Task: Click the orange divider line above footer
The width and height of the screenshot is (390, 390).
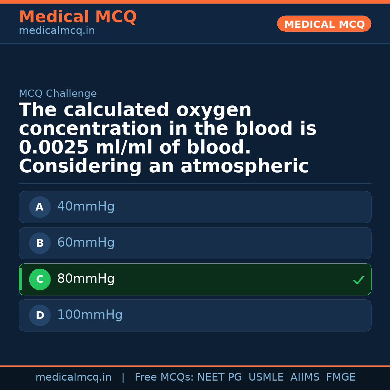Action: (195, 365)
